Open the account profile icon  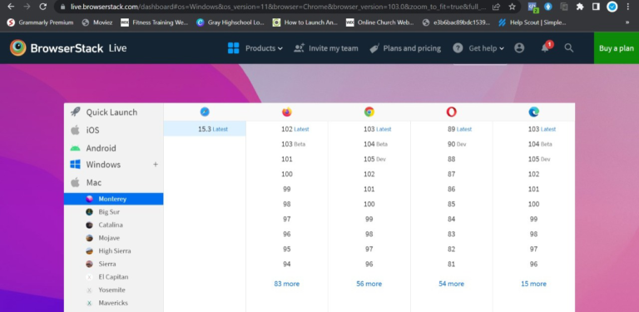(519, 48)
